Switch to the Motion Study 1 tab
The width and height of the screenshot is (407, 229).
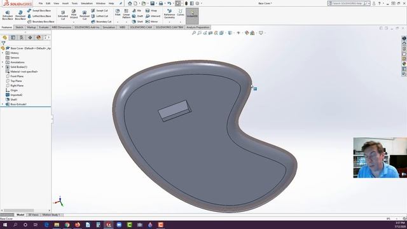[x=51, y=215]
